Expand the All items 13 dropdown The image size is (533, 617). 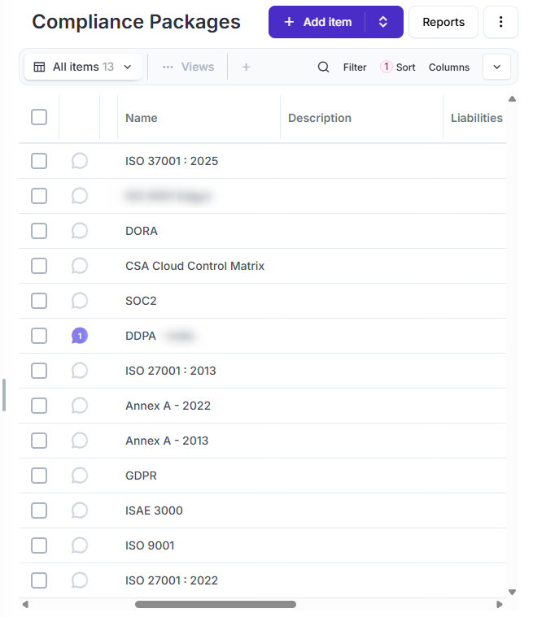tap(83, 67)
